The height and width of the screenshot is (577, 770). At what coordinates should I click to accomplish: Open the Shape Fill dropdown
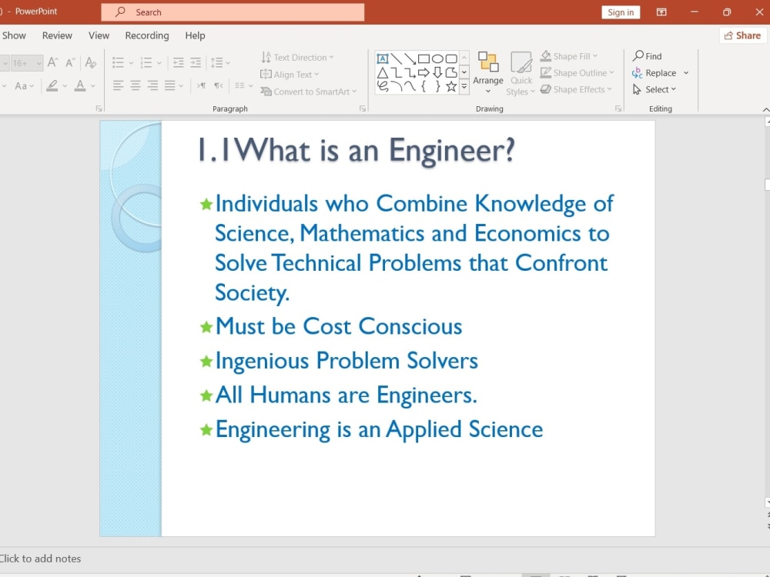tap(569, 56)
